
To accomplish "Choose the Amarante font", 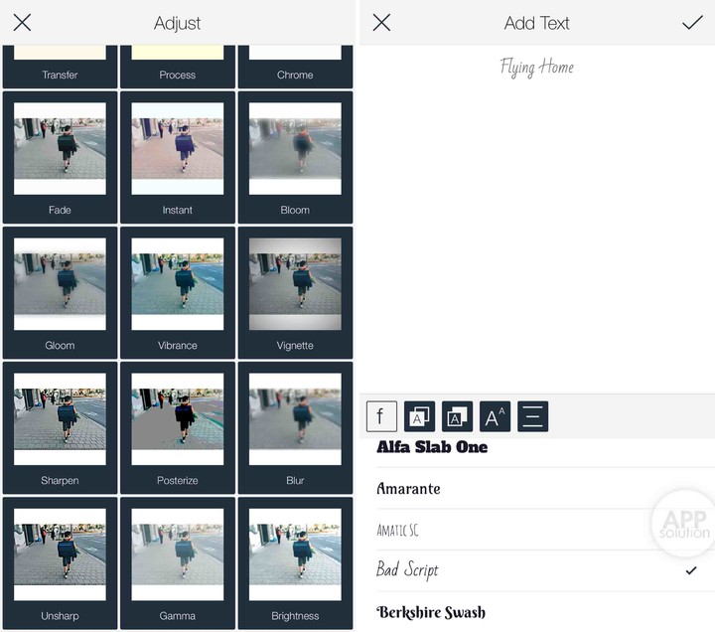I will click(408, 489).
